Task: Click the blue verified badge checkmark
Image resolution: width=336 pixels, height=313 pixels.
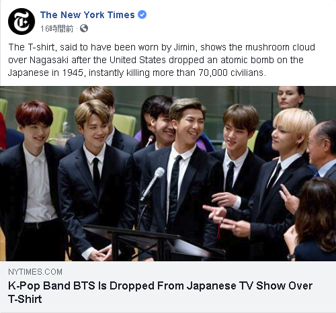Action: (142, 15)
